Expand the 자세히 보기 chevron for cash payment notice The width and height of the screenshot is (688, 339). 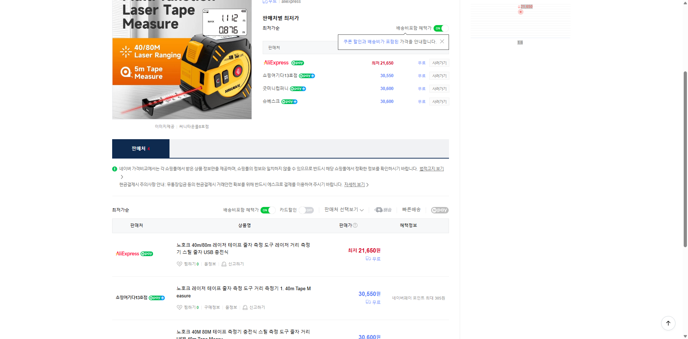pos(368,184)
